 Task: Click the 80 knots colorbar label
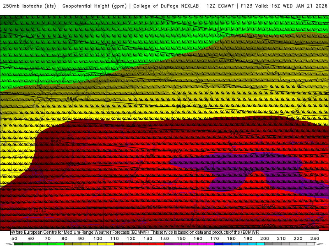[65, 239]
